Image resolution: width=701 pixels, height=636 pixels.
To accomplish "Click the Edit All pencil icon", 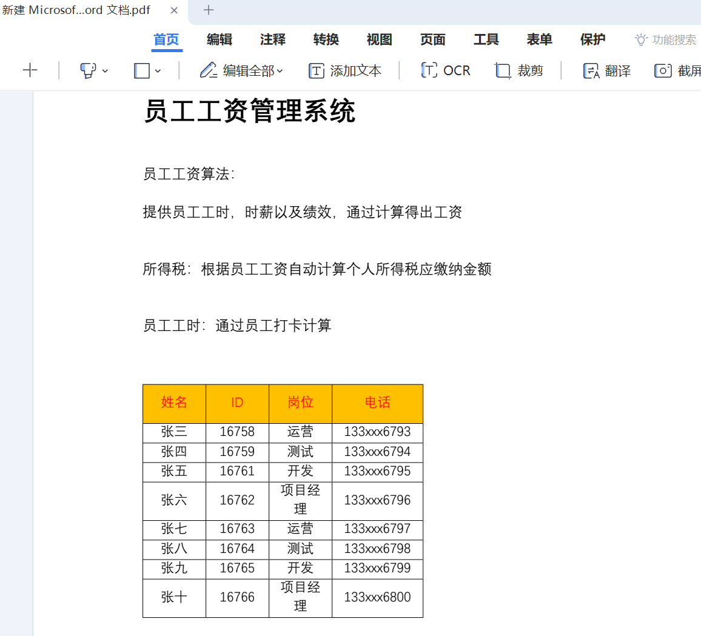I will [x=209, y=70].
